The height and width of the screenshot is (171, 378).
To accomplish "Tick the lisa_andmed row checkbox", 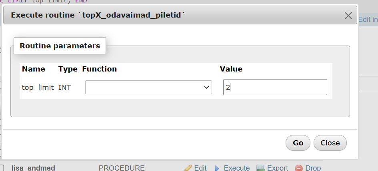I will point(2,168).
